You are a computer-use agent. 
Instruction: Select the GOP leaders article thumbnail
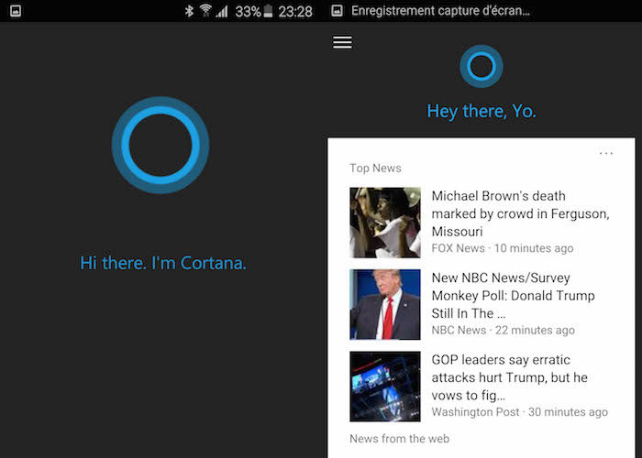coord(385,386)
